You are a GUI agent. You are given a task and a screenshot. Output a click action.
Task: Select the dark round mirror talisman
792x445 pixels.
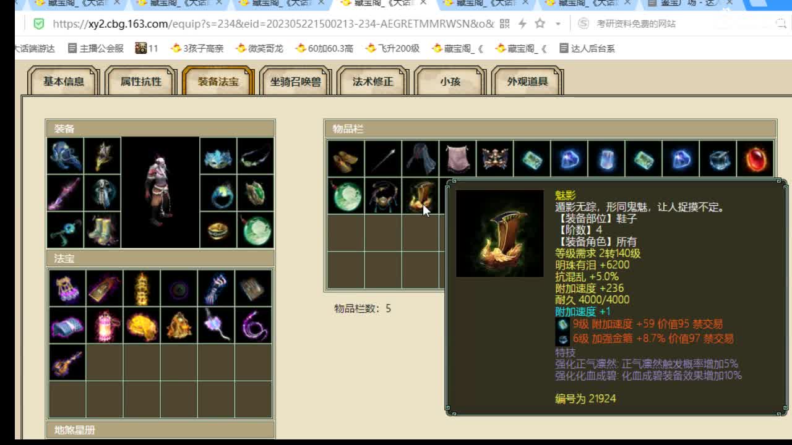pyautogui.click(x=179, y=288)
